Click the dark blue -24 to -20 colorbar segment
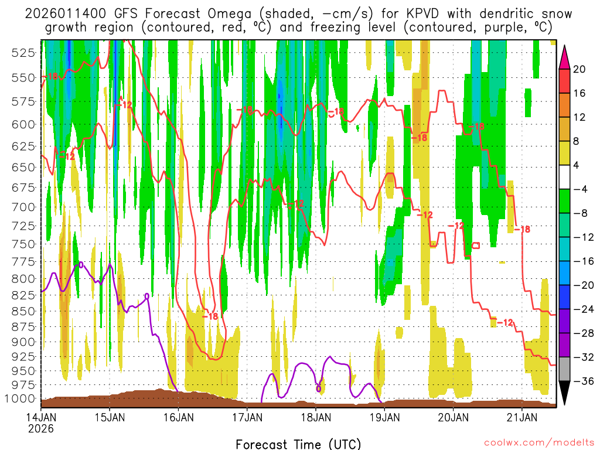 (564, 297)
